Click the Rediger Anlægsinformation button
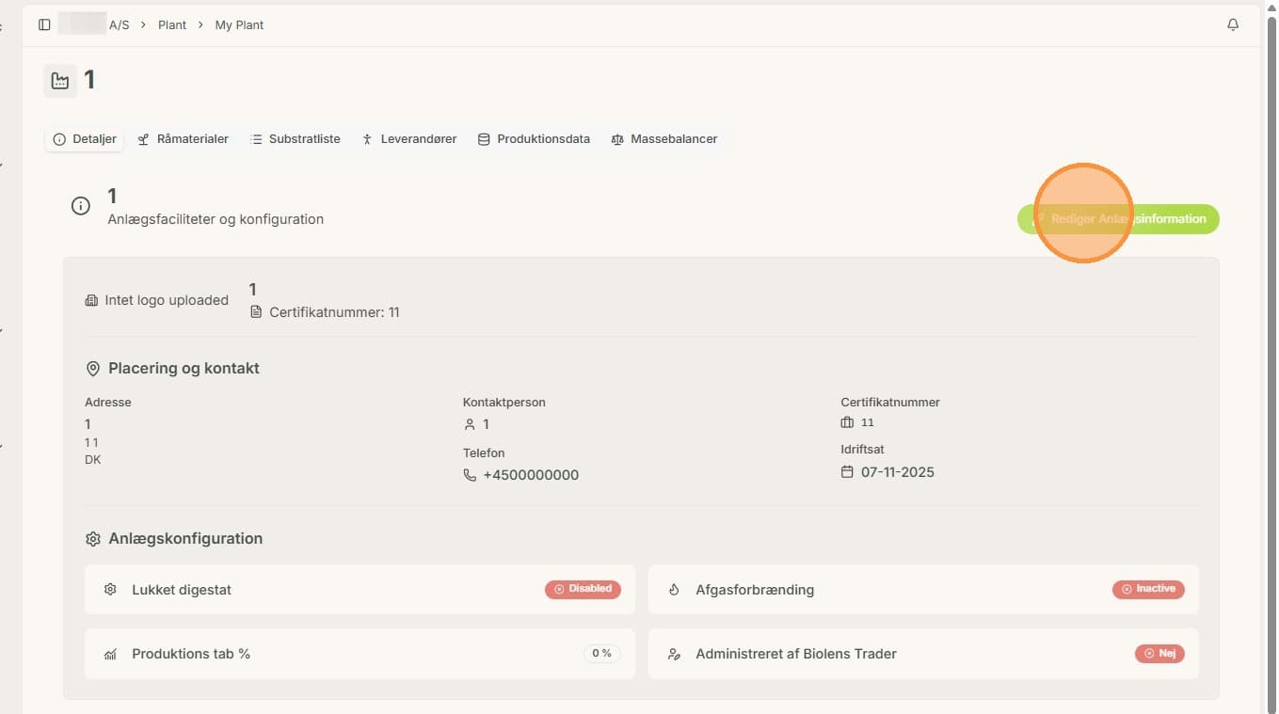This screenshot has height=714, width=1279. 1118,219
